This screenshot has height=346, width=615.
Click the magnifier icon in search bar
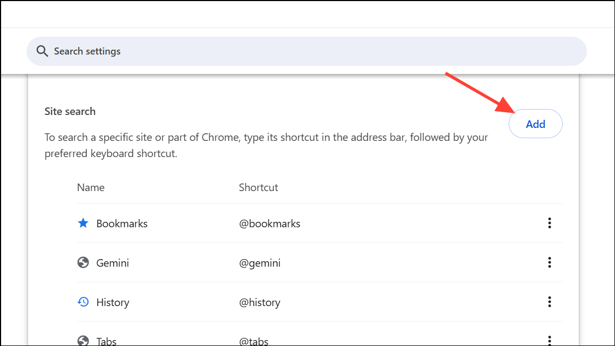(42, 51)
